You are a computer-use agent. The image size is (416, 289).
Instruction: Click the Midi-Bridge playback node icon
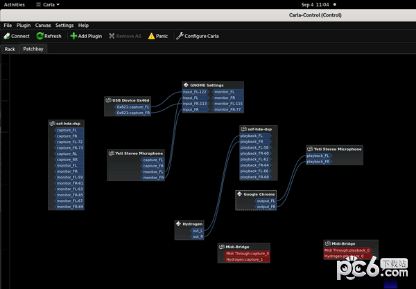(328, 243)
